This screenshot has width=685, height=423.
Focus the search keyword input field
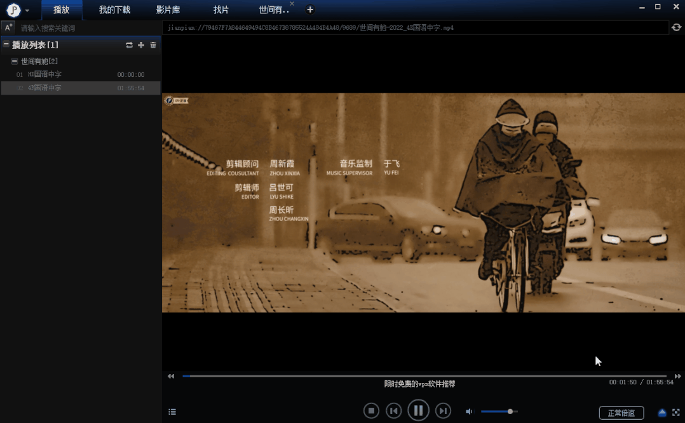coord(90,28)
